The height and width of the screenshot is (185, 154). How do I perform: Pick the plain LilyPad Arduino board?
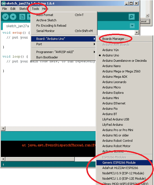pyautogui.click(x=124, y=125)
